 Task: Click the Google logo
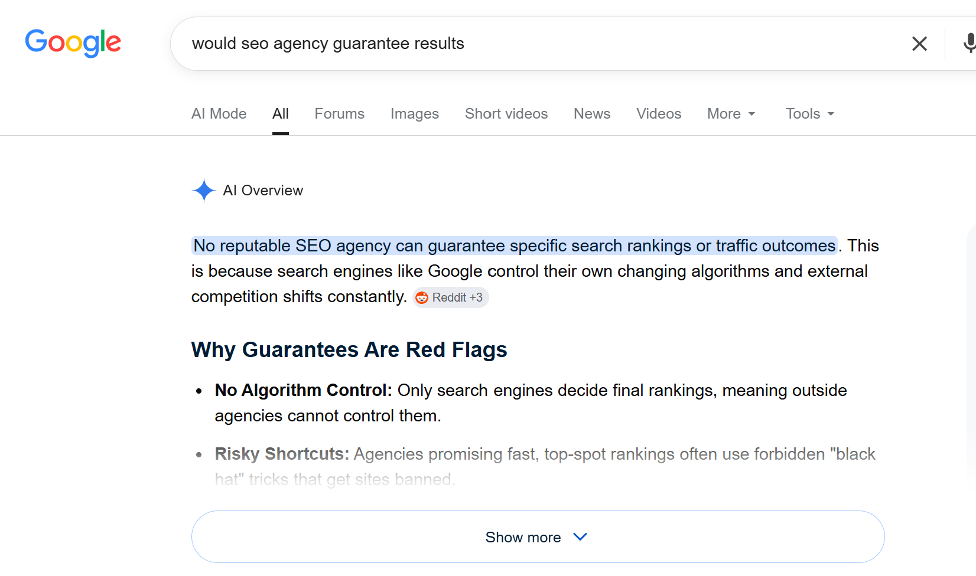coord(73,43)
